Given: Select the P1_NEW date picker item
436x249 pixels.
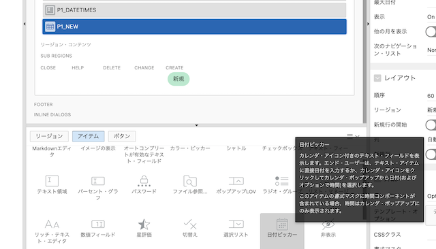Looking at the screenshot, I should [194, 27].
